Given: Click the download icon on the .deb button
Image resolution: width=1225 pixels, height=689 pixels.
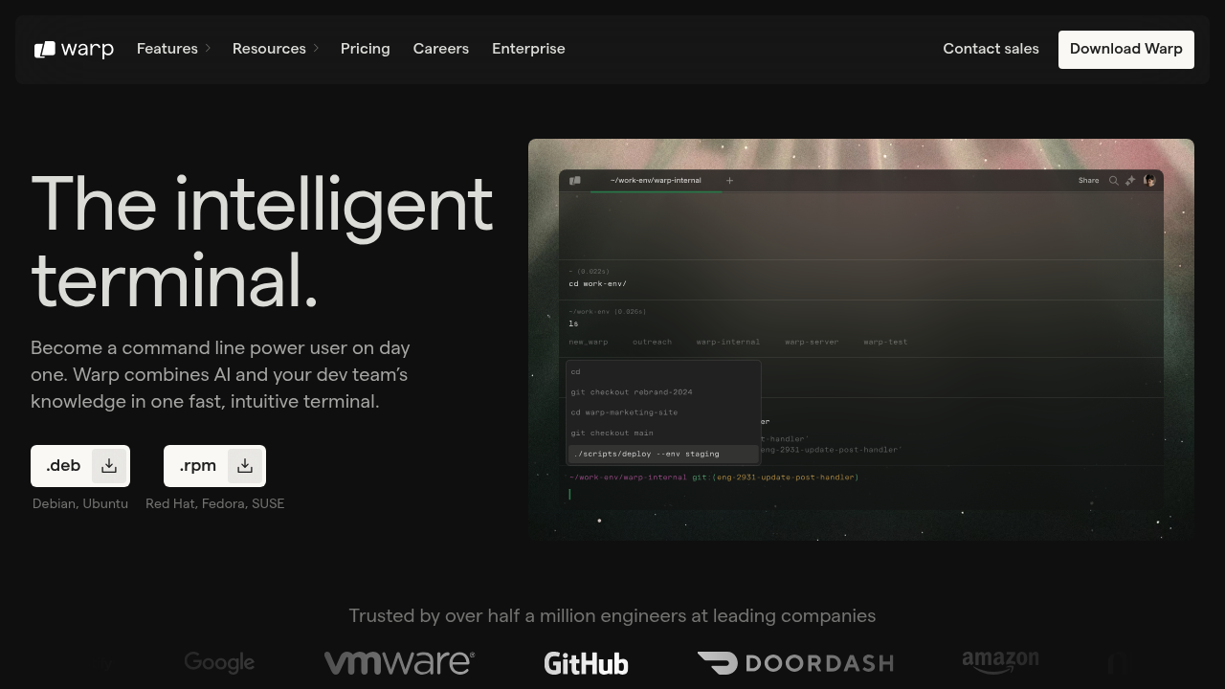Looking at the screenshot, I should tap(109, 466).
